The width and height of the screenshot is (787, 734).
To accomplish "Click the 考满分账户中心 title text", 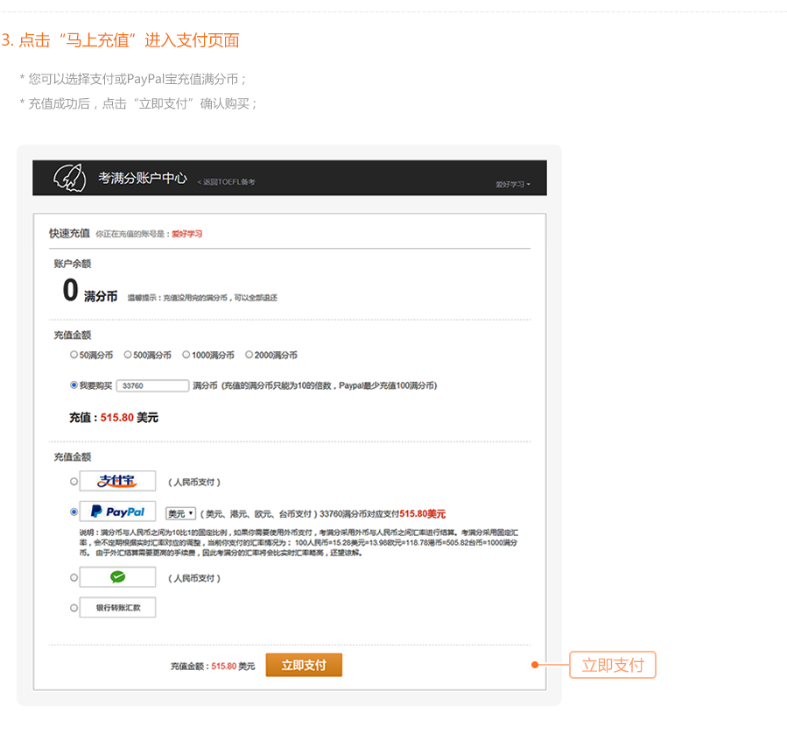I will click(x=143, y=178).
